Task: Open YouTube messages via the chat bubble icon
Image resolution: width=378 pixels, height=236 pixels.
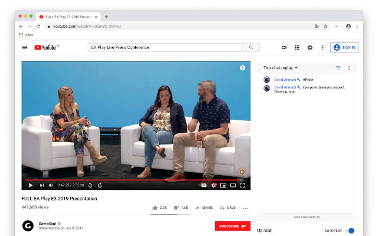Action: (x=310, y=47)
